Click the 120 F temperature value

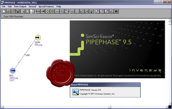click(12, 80)
